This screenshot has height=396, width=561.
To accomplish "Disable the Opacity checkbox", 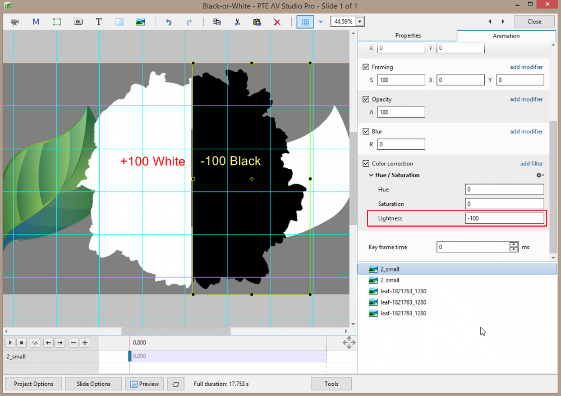I will click(x=366, y=99).
